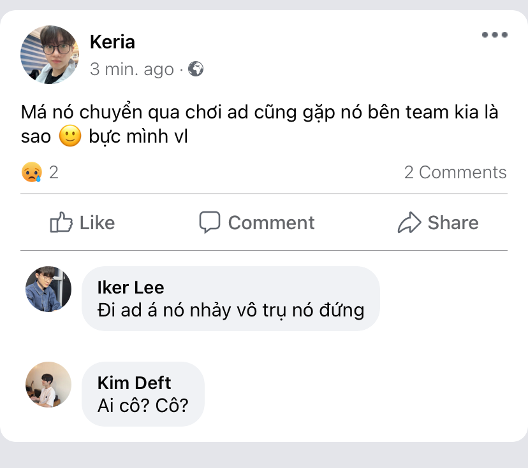
Task: Click the smiley emoji in the post text
Action: (x=70, y=136)
